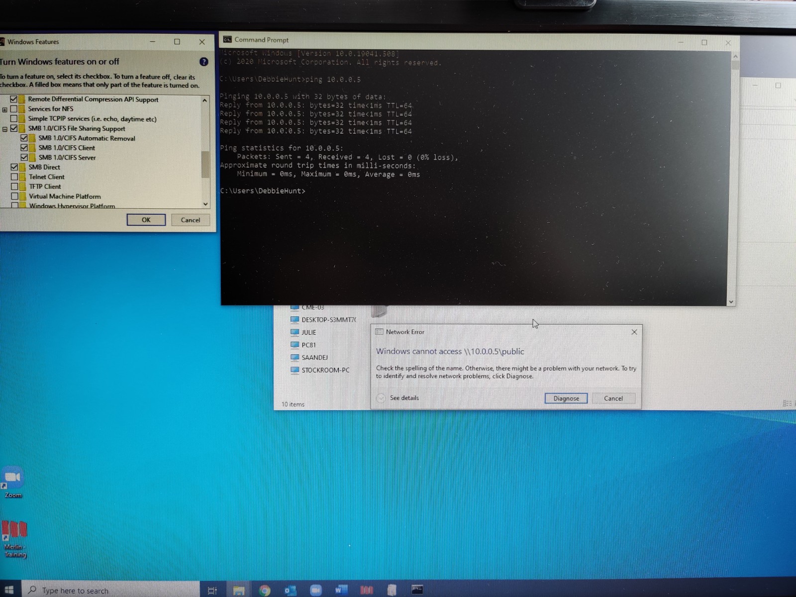796x597 pixels.
Task: Enable the TFTP Client checkbox
Action: (x=14, y=187)
